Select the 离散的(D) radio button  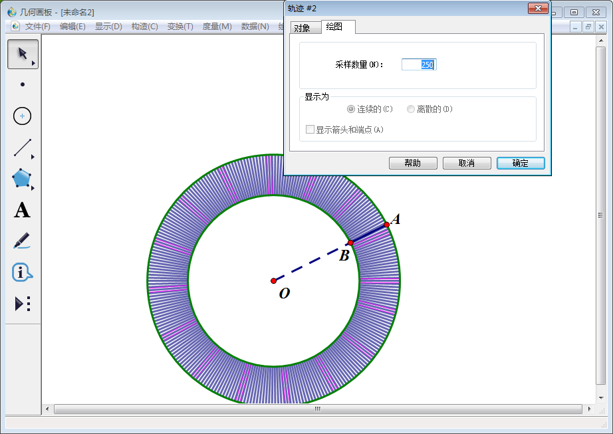tap(429, 109)
